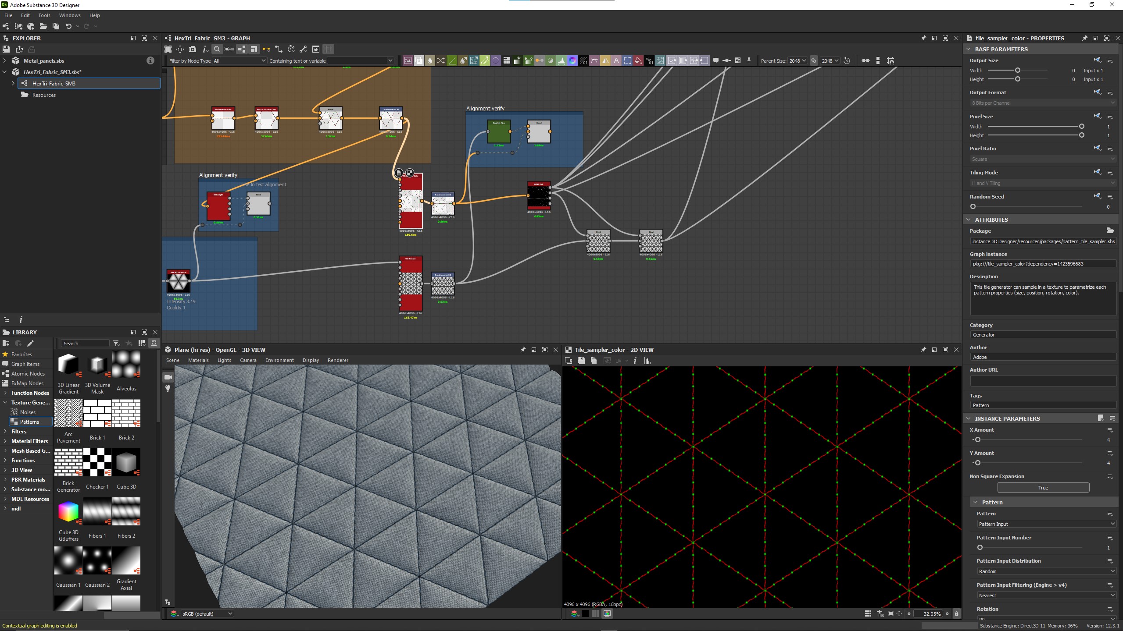The height and width of the screenshot is (631, 1123).
Task: Click the Package folder browse button
Action: (x=1110, y=230)
